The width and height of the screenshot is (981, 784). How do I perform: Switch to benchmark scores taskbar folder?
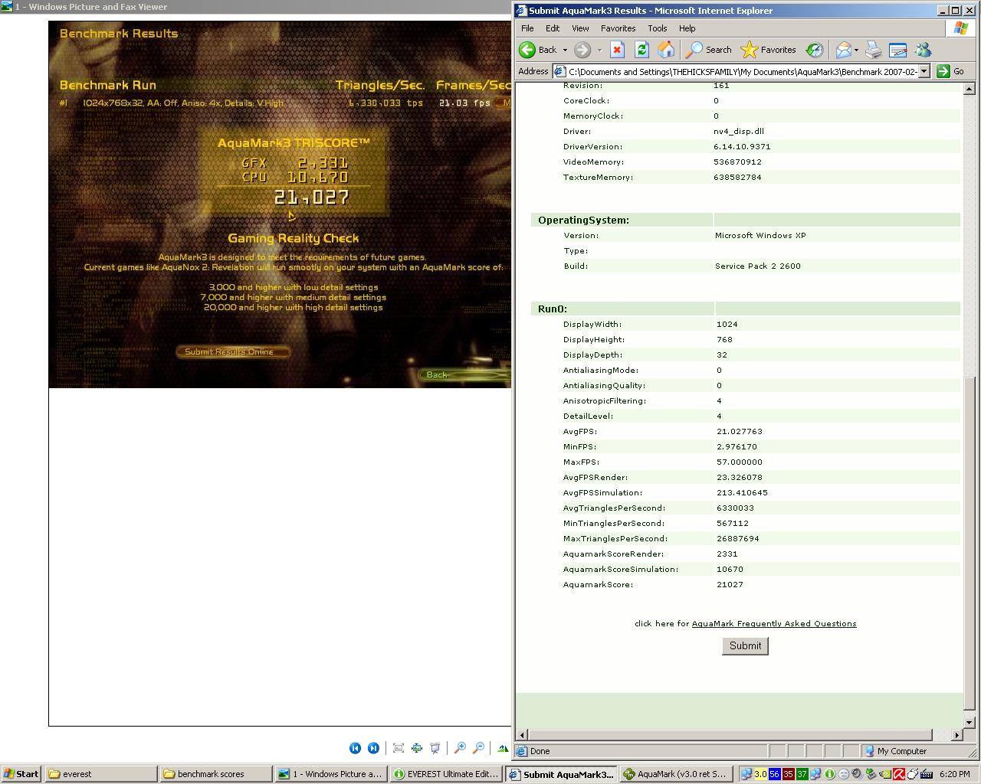click(x=215, y=774)
